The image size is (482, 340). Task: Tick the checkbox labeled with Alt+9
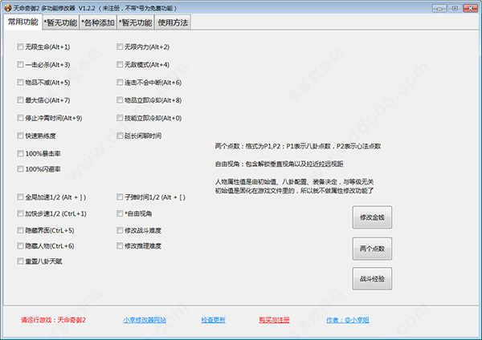pos(20,118)
